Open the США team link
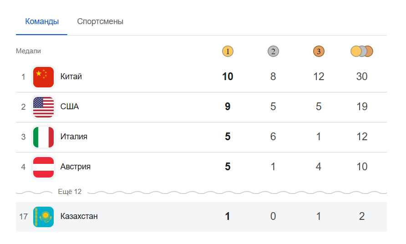406x244 pixels. click(70, 107)
